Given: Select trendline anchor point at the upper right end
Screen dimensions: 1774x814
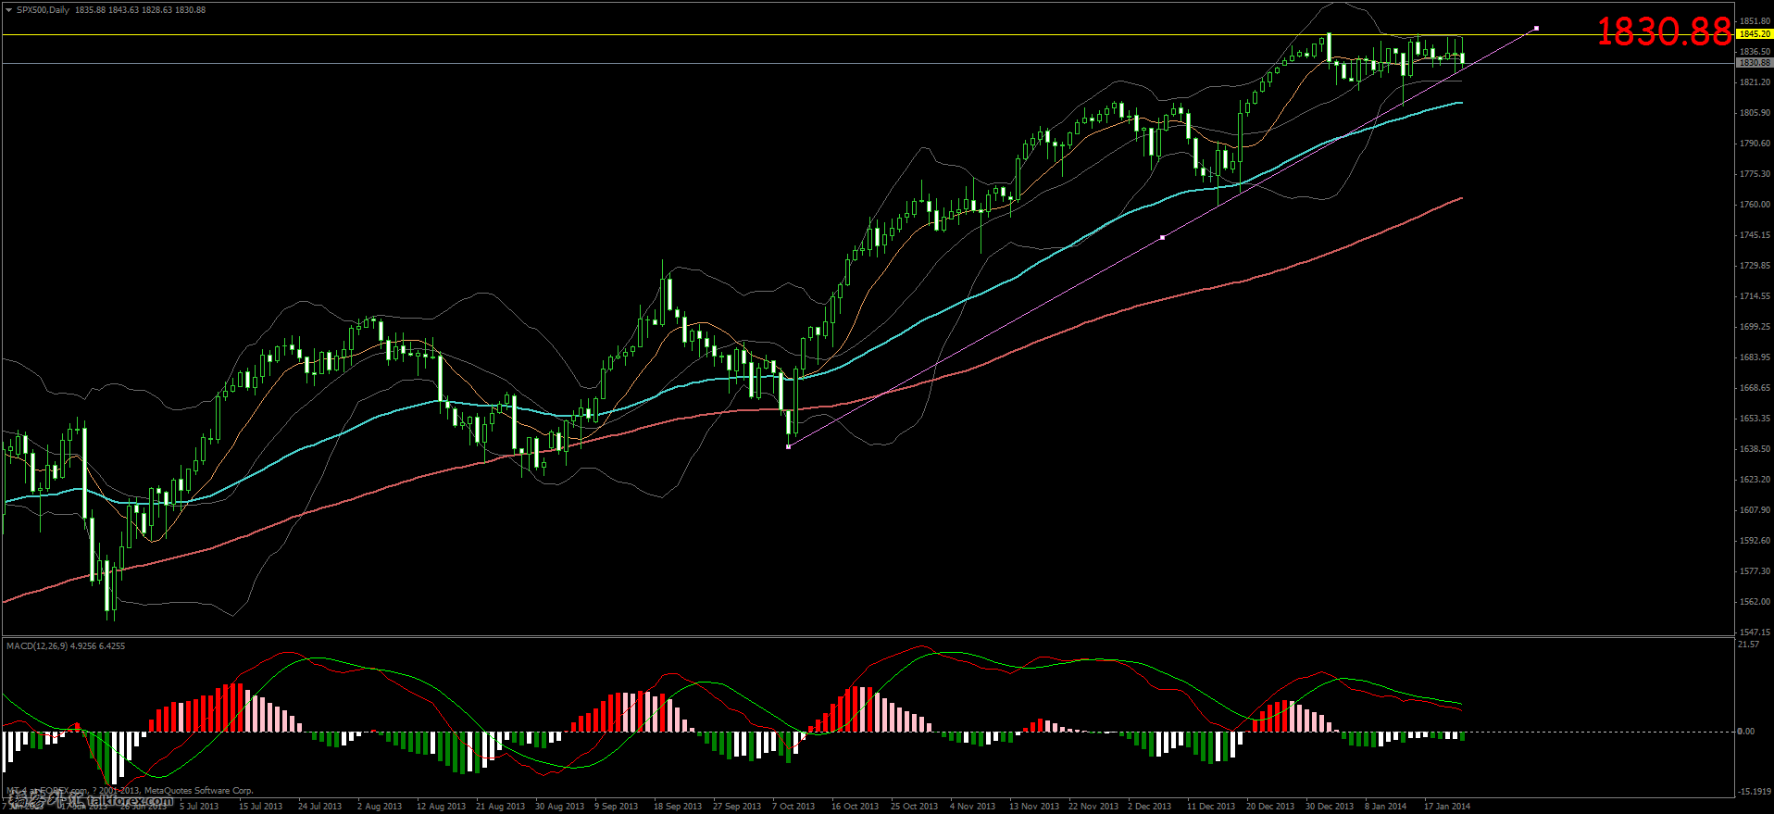Looking at the screenshot, I should click(x=1536, y=28).
